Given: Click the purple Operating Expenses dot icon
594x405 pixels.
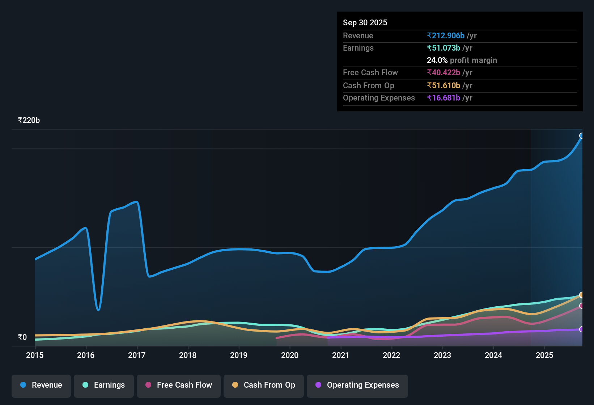Looking at the screenshot, I should click(x=318, y=385).
